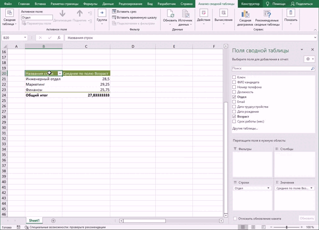Check the Номер телефона field

(x=234, y=87)
